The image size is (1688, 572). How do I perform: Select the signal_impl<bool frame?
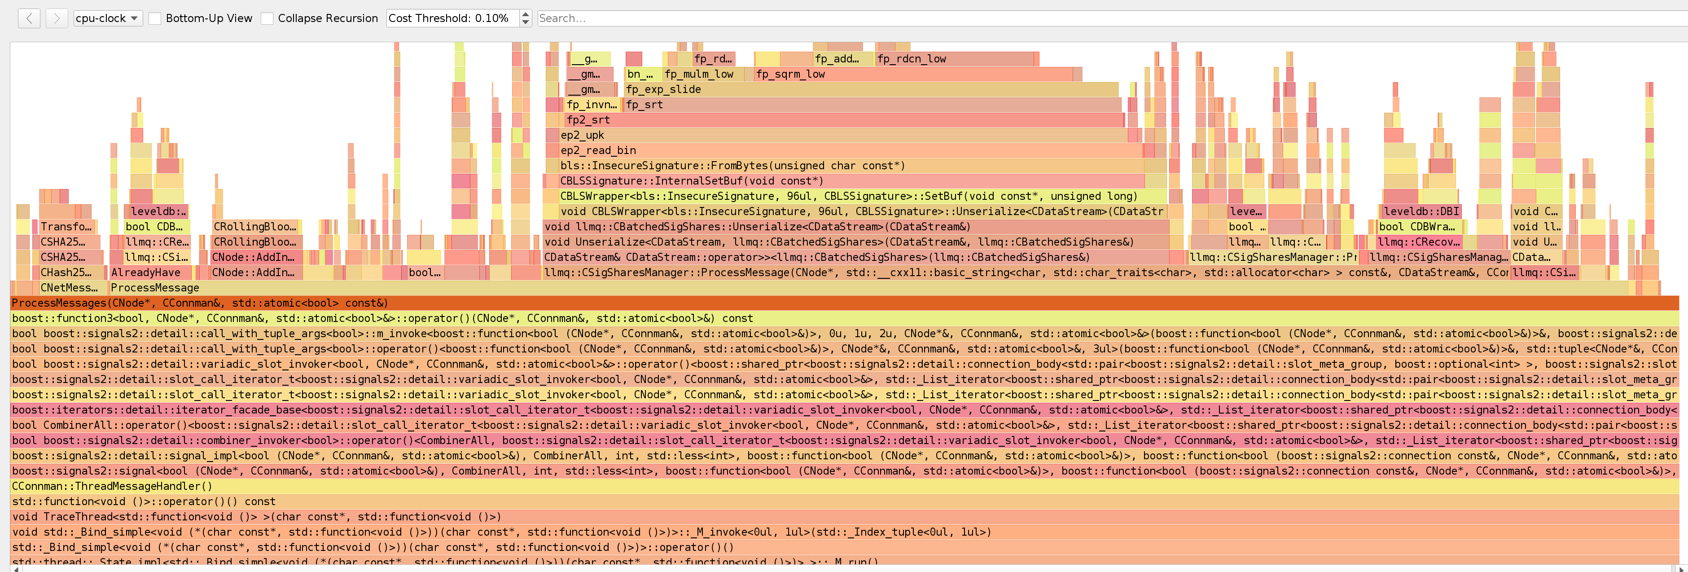pyautogui.click(x=845, y=455)
